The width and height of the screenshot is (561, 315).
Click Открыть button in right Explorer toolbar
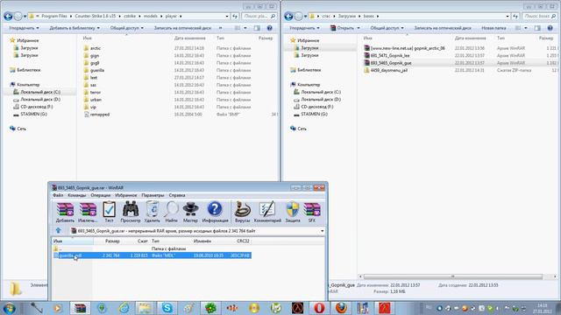pyautogui.click(x=344, y=28)
